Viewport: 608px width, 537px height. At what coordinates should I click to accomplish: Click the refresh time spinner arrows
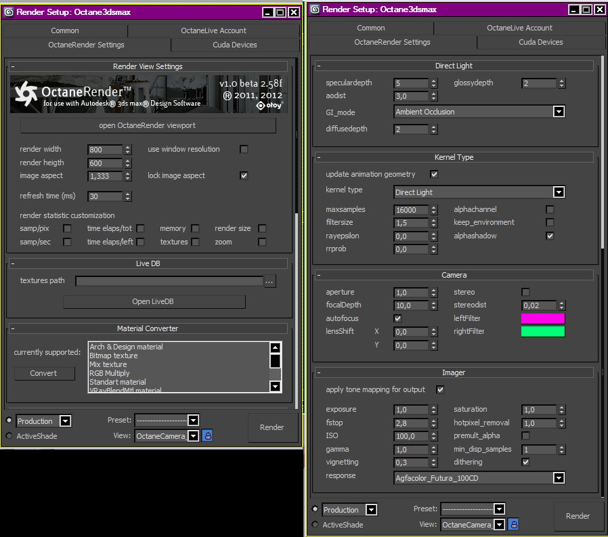click(127, 196)
